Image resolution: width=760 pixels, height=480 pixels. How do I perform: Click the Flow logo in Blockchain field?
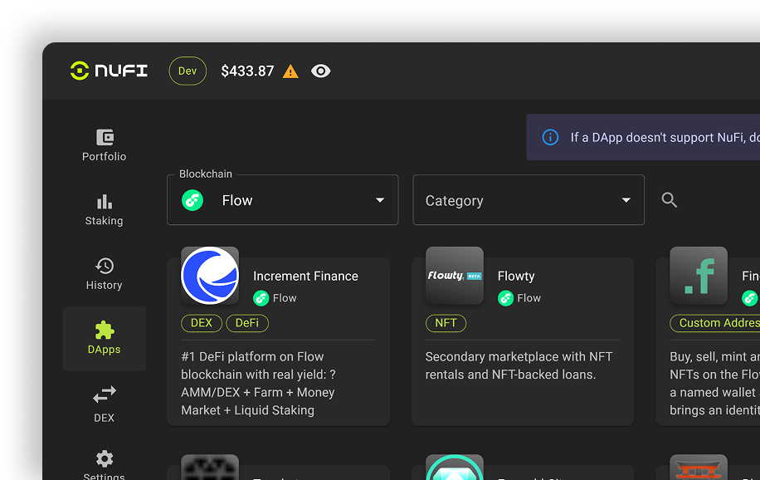click(x=192, y=200)
